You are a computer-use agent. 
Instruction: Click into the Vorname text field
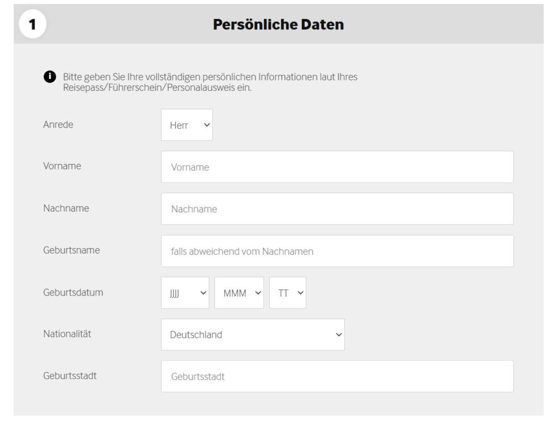[337, 167]
